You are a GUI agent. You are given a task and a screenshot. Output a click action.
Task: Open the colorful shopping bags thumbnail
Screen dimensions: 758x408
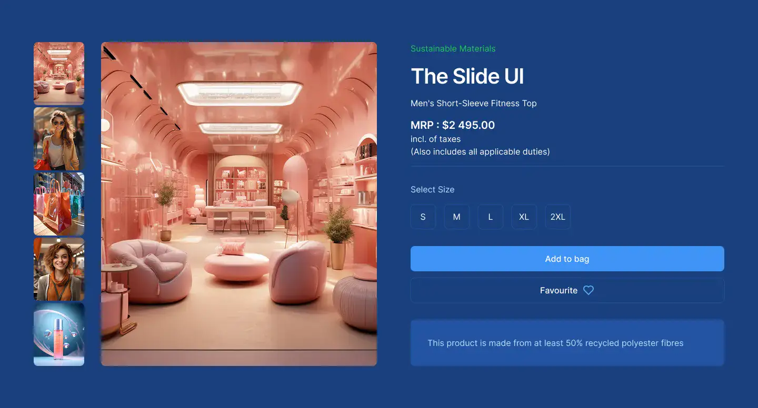59,204
